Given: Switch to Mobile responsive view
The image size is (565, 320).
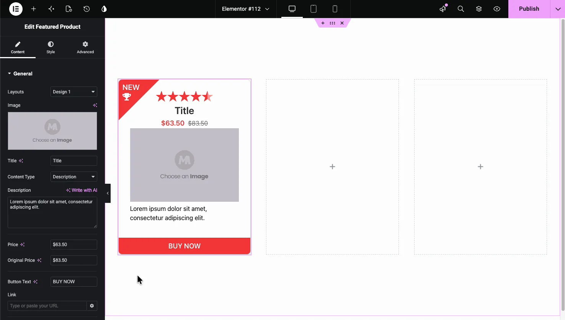Looking at the screenshot, I should tap(335, 9).
